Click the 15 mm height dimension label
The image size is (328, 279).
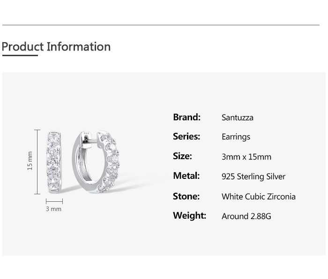pyautogui.click(x=30, y=161)
